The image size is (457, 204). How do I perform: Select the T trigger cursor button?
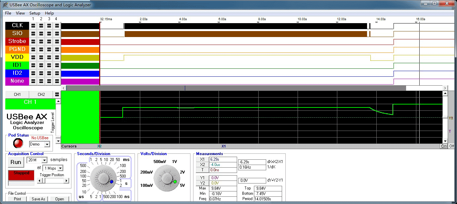(203, 170)
